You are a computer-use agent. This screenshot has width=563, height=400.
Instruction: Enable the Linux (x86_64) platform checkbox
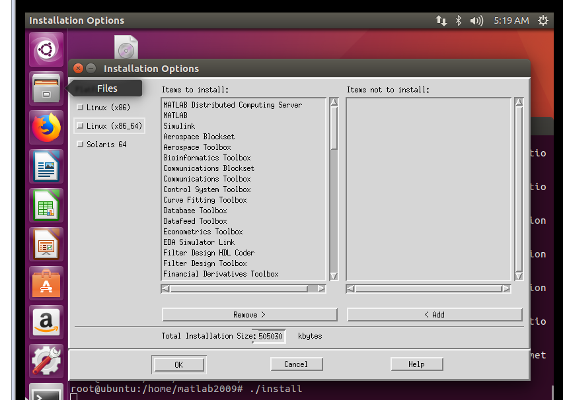coord(80,125)
